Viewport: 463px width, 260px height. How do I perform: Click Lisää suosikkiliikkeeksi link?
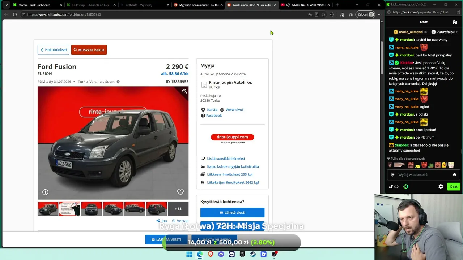pyautogui.click(x=226, y=159)
